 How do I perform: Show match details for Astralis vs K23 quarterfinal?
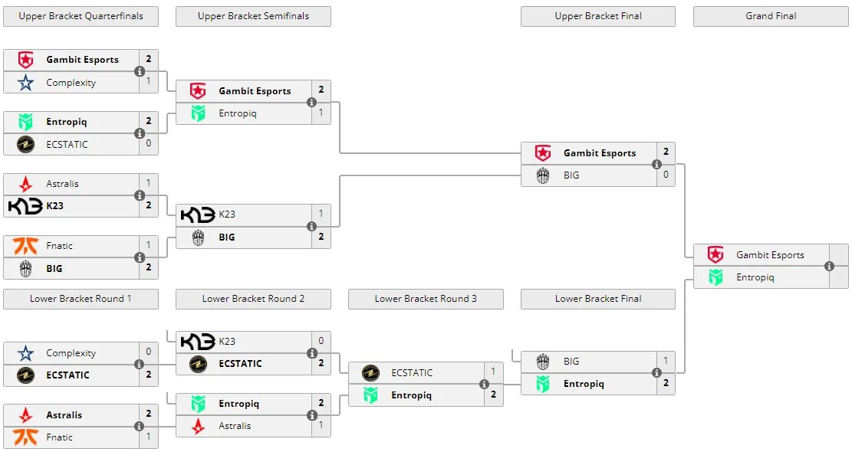(140, 195)
